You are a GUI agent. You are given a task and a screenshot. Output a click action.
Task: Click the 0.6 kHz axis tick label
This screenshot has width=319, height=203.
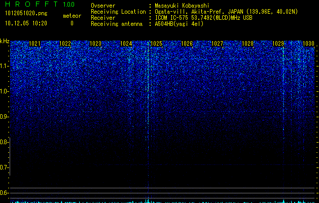pos(4,193)
